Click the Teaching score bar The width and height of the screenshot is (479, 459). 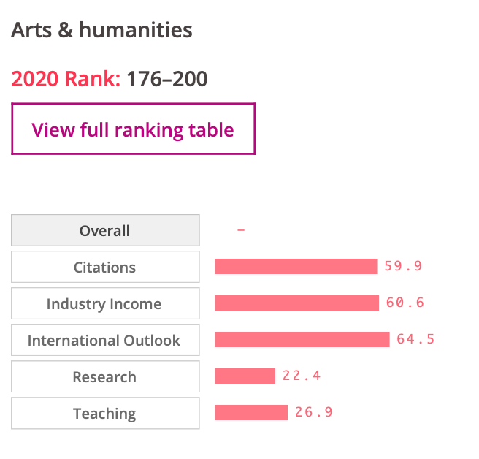point(250,412)
